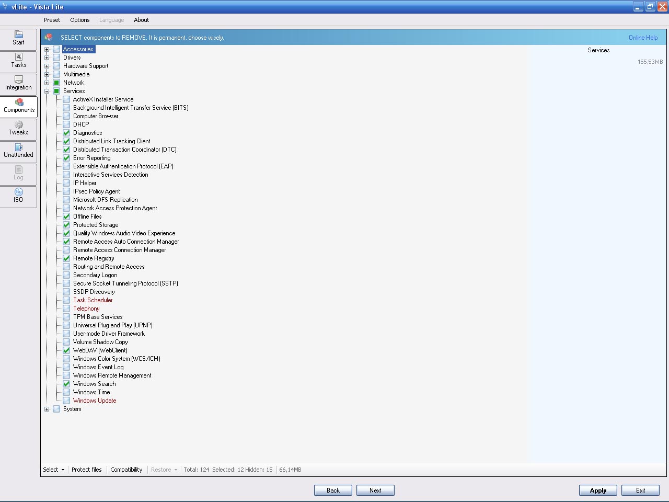Open the Compatibility options

click(126, 470)
